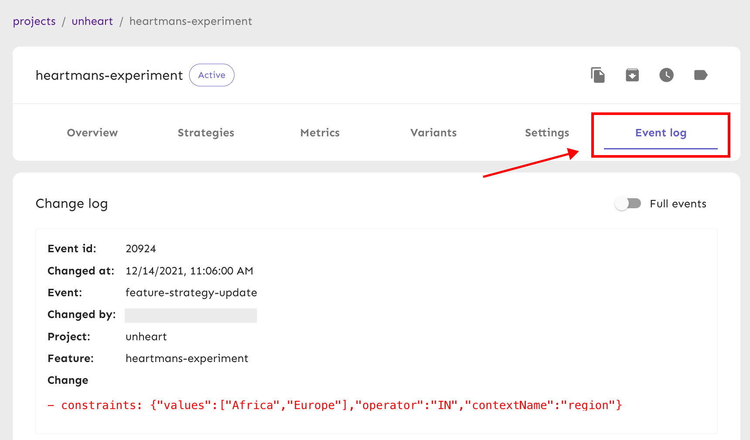Click event id value 20924

[140, 249]
